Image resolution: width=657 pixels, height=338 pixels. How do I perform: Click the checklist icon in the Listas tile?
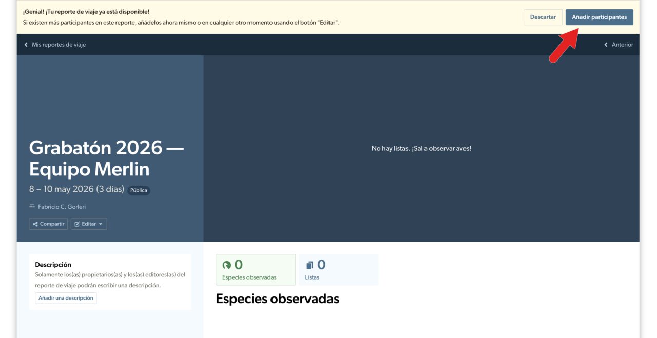310,265
